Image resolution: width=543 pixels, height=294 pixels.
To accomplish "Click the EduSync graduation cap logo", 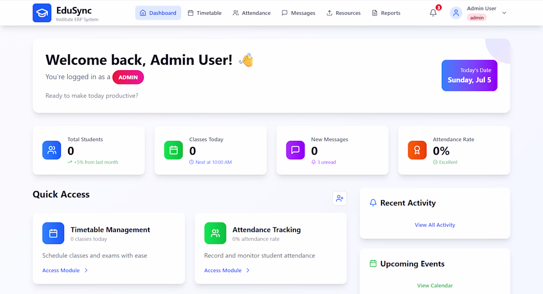I will click(x=42, y=13).
